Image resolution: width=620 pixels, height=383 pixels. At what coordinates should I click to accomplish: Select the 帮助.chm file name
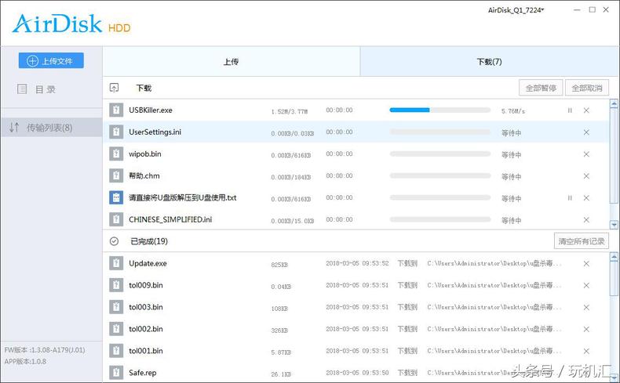144,176
